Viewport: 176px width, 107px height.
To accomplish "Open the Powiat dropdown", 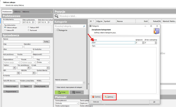I will [x=28, y=62].
